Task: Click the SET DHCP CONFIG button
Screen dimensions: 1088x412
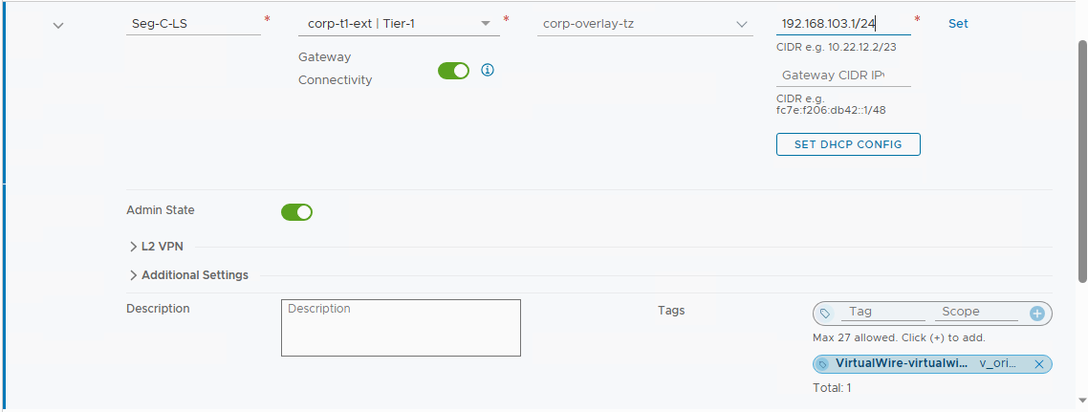Action: [848, 144]
